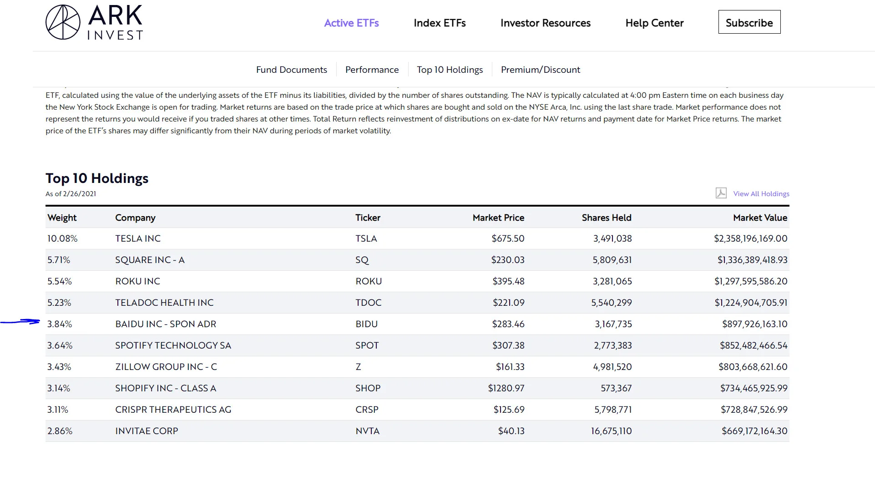This screenshot has height=486, width=875.
Task: Open the Active ETFs menu
Action: (x=351, y=23)
